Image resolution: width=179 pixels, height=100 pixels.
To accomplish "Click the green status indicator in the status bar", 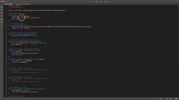I will pos(158,99).
